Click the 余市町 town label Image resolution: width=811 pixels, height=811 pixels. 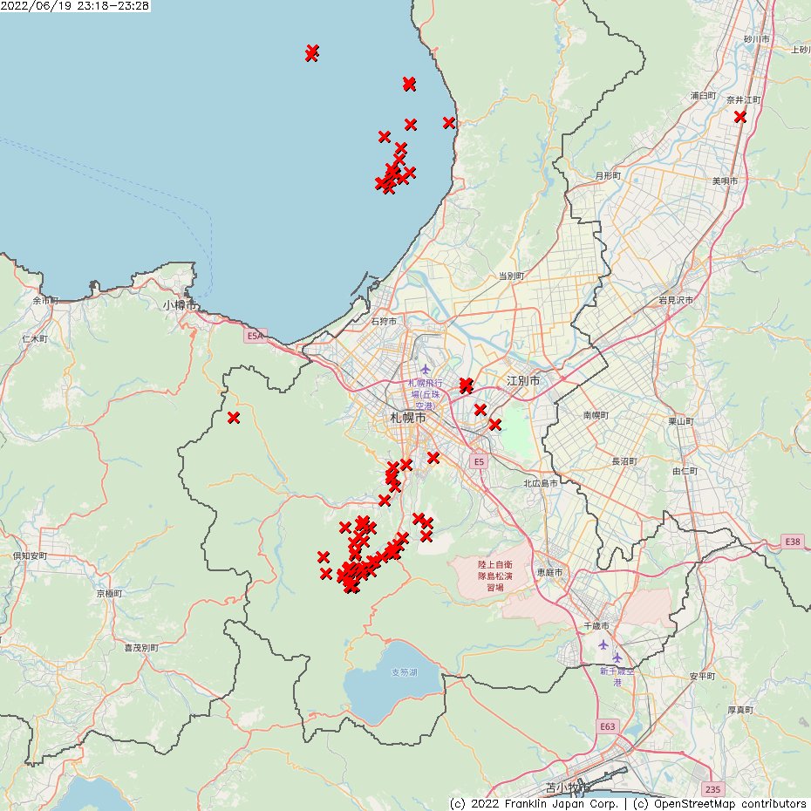45,301
